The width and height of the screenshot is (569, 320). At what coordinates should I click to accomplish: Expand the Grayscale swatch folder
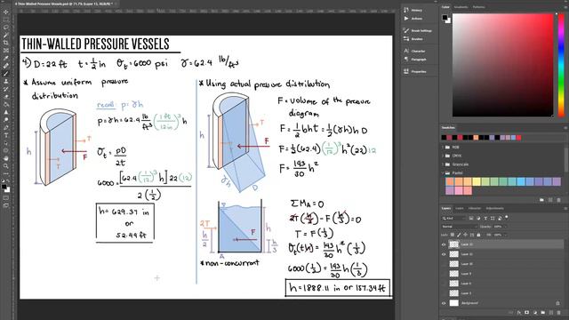(x=443, y=164)
